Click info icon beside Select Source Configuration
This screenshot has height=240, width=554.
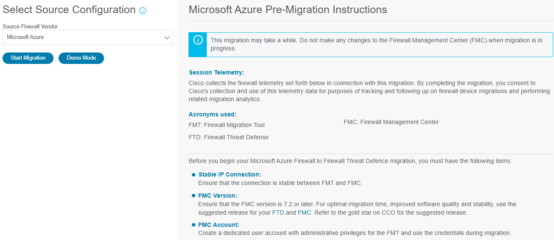(x=143, y=11)
